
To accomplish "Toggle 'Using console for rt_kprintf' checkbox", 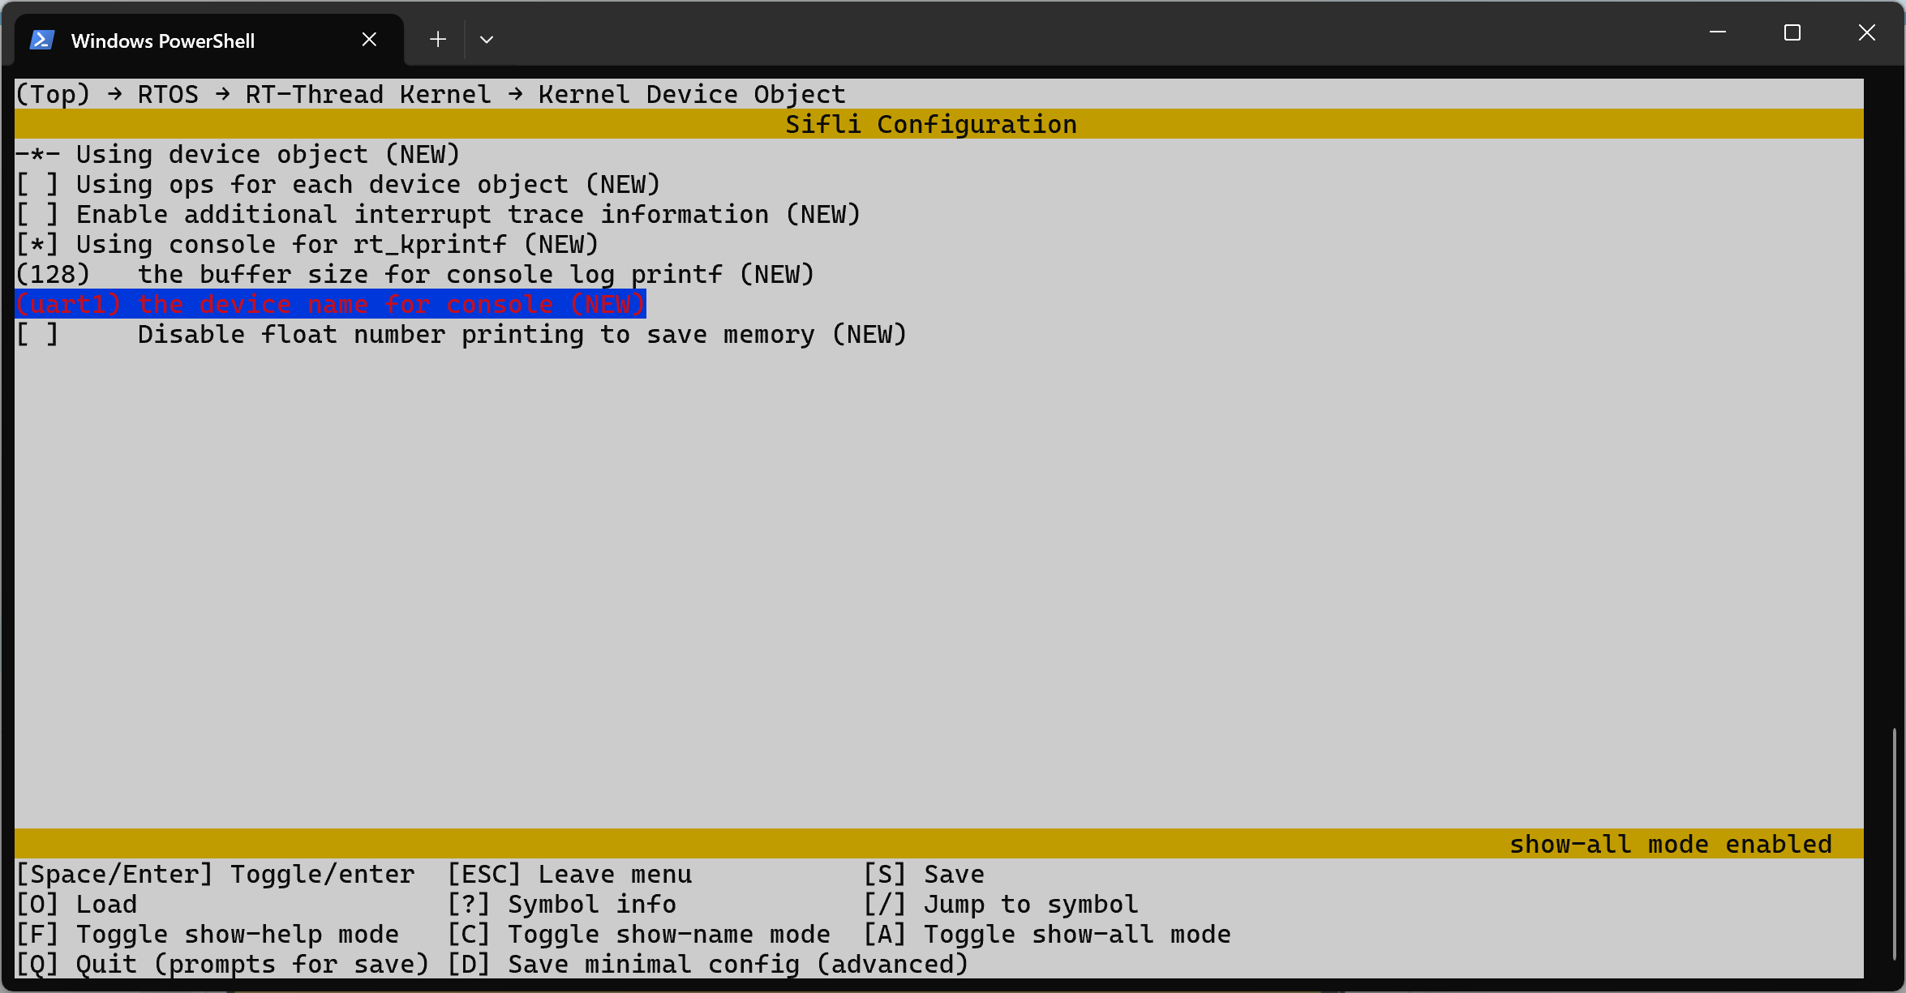I will (37, 245).
